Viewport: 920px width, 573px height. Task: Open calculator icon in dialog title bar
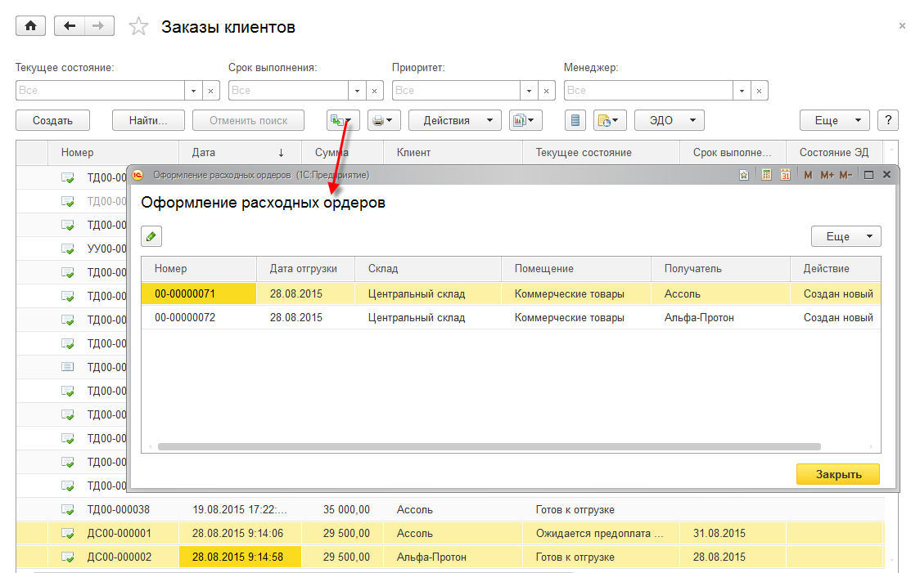click(x=767, y=175)
